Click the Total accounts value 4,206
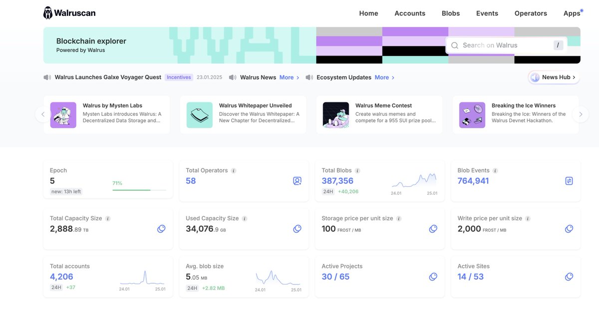Viewport: 599px width, 309px height. point(61,277)
